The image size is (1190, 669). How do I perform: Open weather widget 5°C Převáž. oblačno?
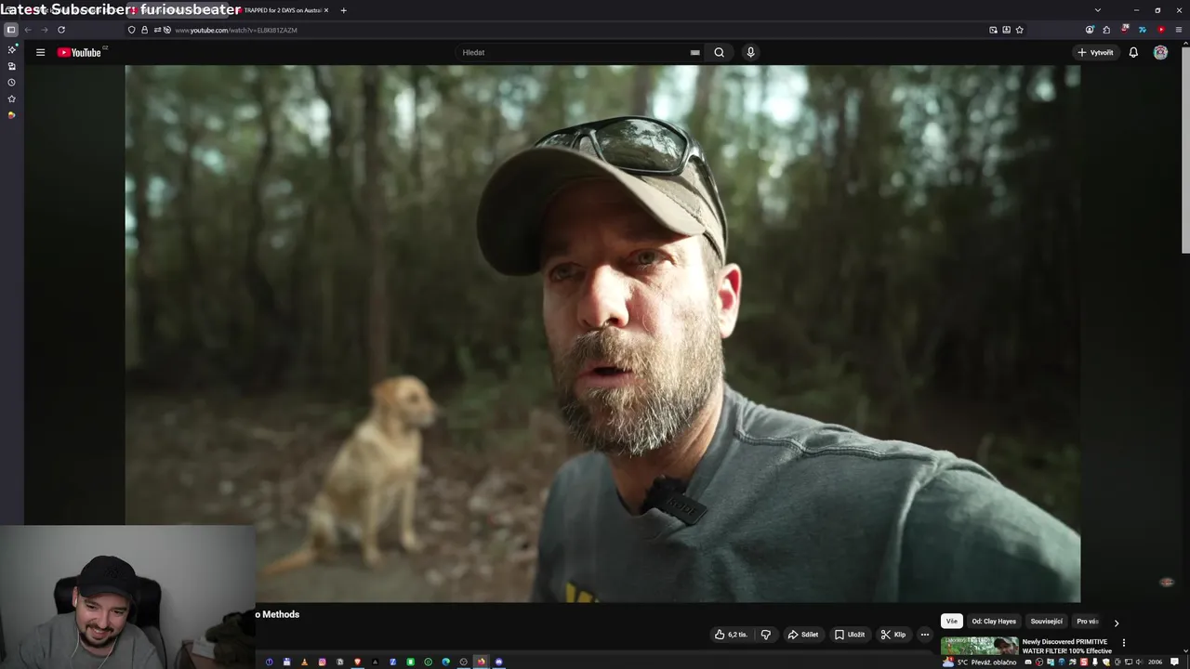(980, 662)
